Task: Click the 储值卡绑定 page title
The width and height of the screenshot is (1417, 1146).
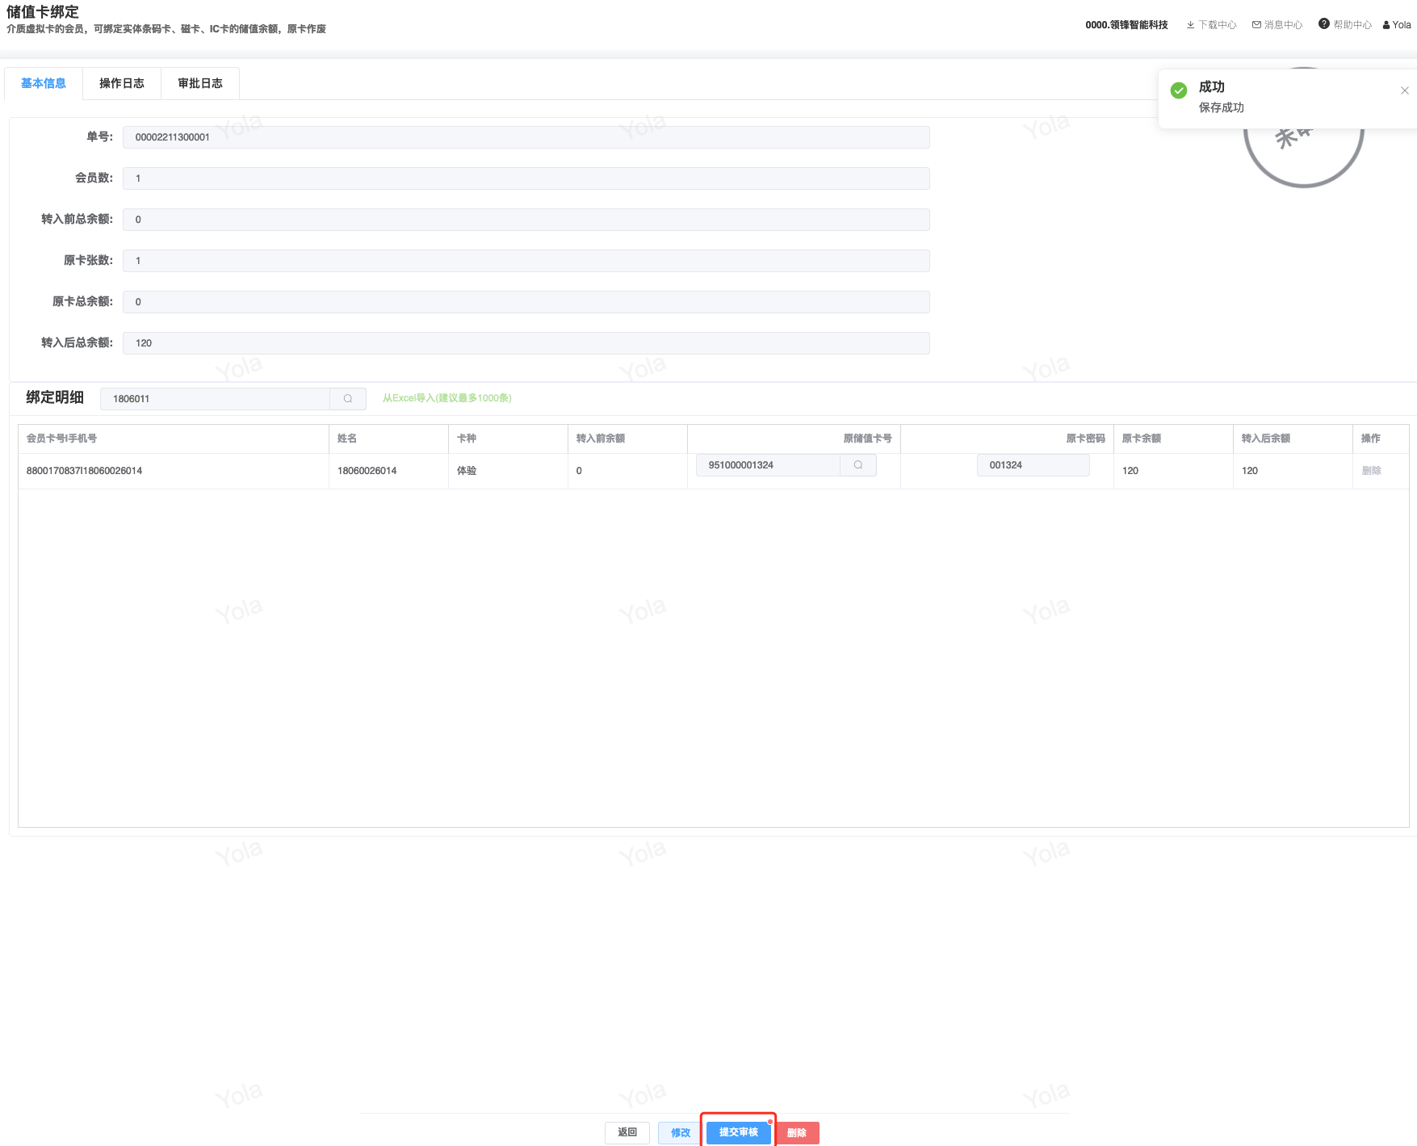Action: 43,12
